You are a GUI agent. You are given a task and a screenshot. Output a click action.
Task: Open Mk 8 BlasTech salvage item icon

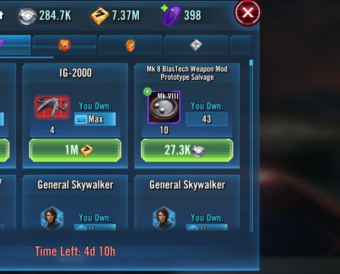point(164,107)
